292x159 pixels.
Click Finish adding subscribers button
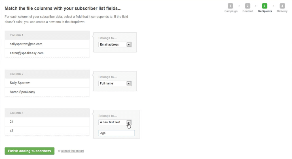(29, 151)
